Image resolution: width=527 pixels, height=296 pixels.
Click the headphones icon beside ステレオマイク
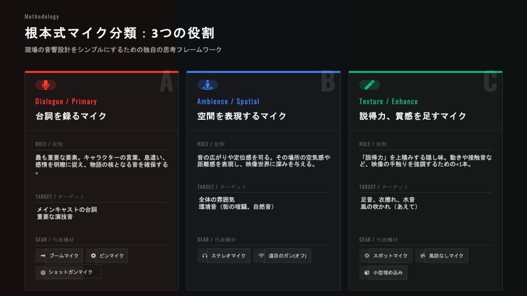(x=204, y=255)
